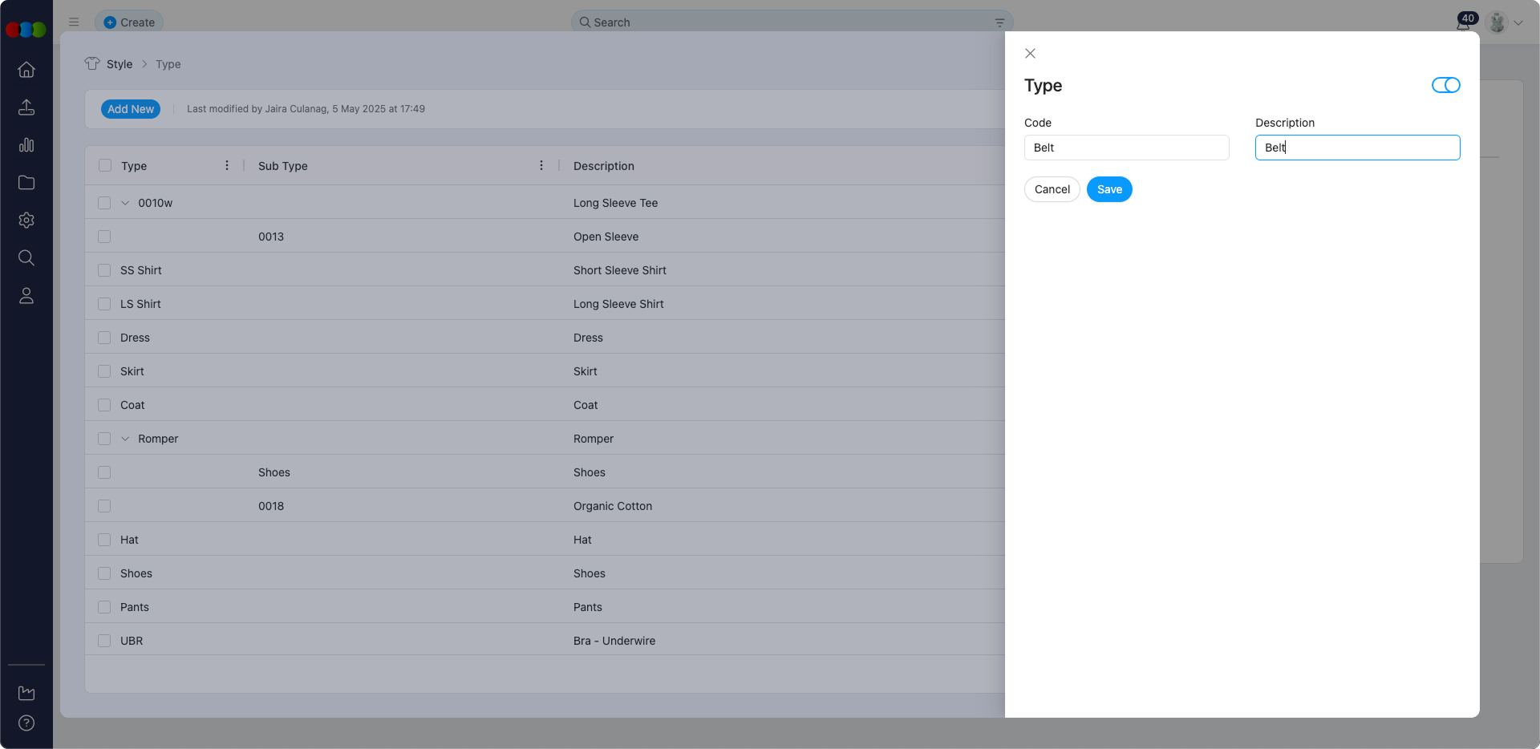Click the user profile sidebar icon

pos(26,296)
